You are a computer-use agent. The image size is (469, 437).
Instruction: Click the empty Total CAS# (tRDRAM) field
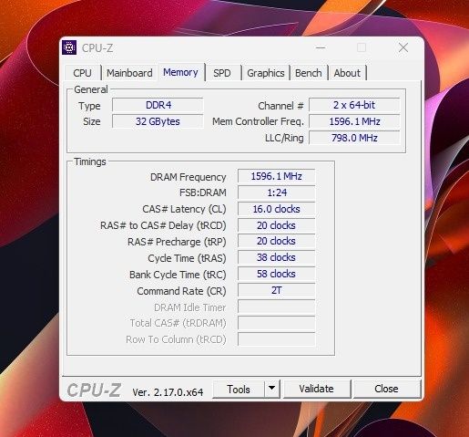pyautogui.click(x=277, y=323)
